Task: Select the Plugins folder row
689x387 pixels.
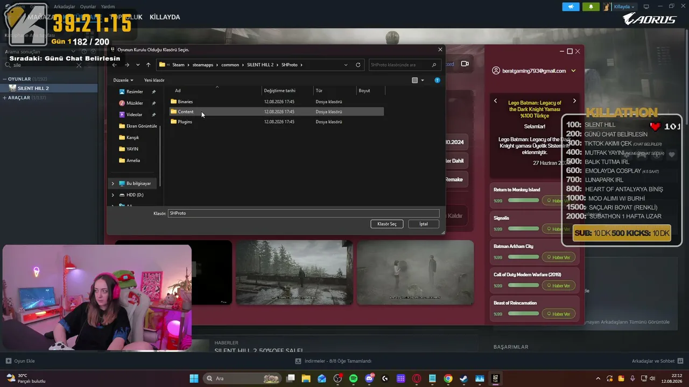Action: (x=277, y=121)
